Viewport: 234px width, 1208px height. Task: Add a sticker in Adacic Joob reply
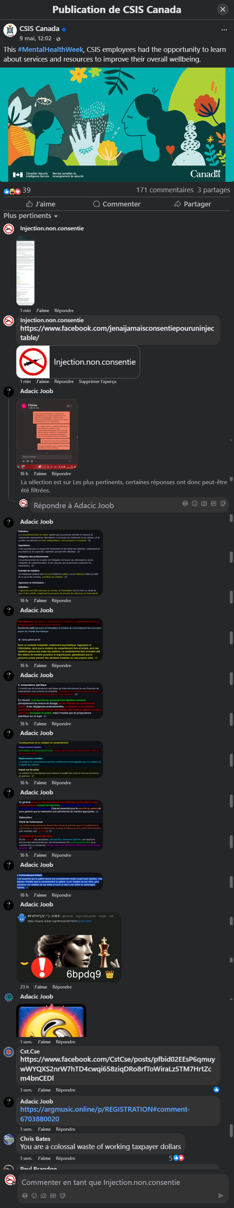pyautogui.click(x=223, y=504)
